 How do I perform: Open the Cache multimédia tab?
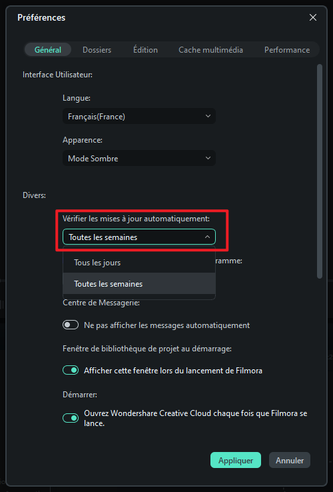(210, 50)
